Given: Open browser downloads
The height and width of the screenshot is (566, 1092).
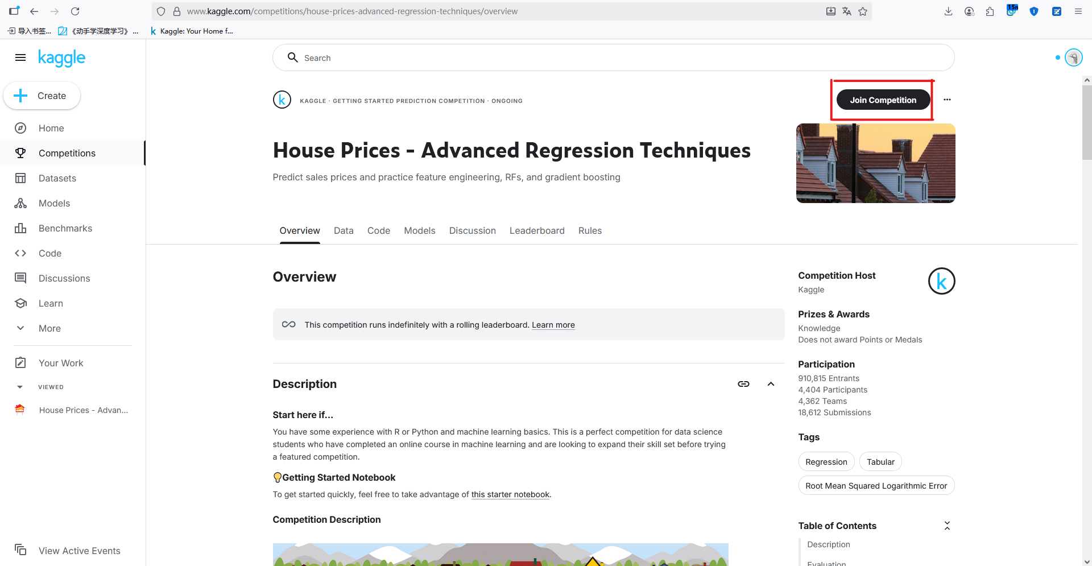Looking at the screenshot, I should click(x=948, y=11).
